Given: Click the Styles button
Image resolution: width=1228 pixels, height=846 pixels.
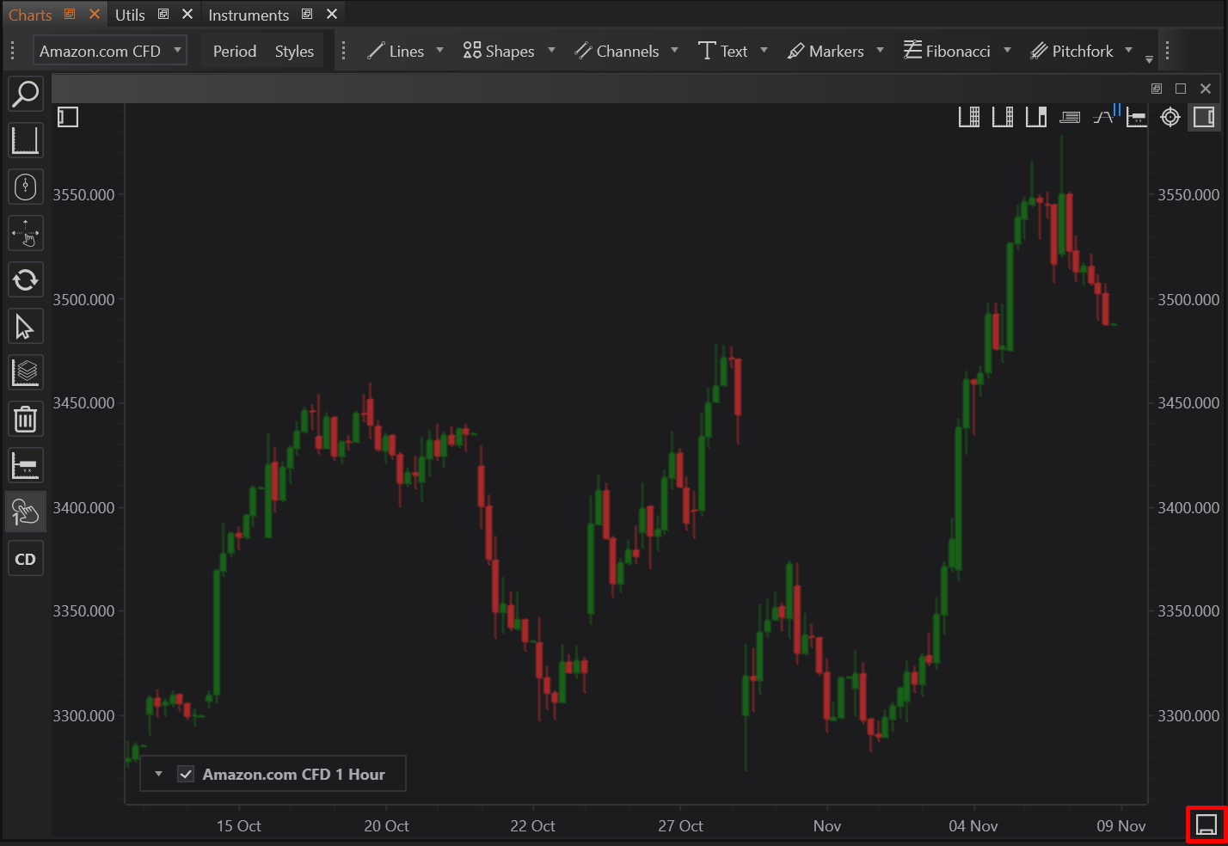Looking at the screenshot, I should (294, 51).
